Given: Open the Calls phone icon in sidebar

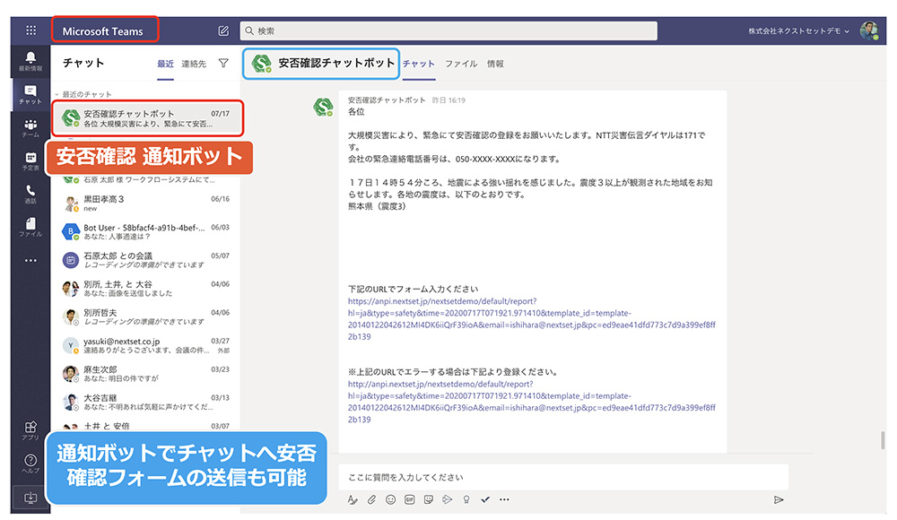Looking at the screenshot, I should coord(30,194).
